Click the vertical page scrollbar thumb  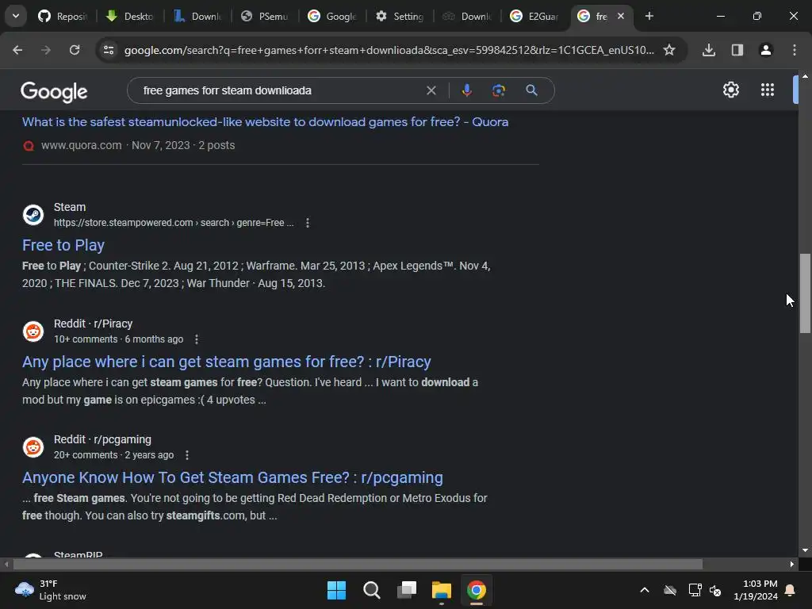pos(805,293)
